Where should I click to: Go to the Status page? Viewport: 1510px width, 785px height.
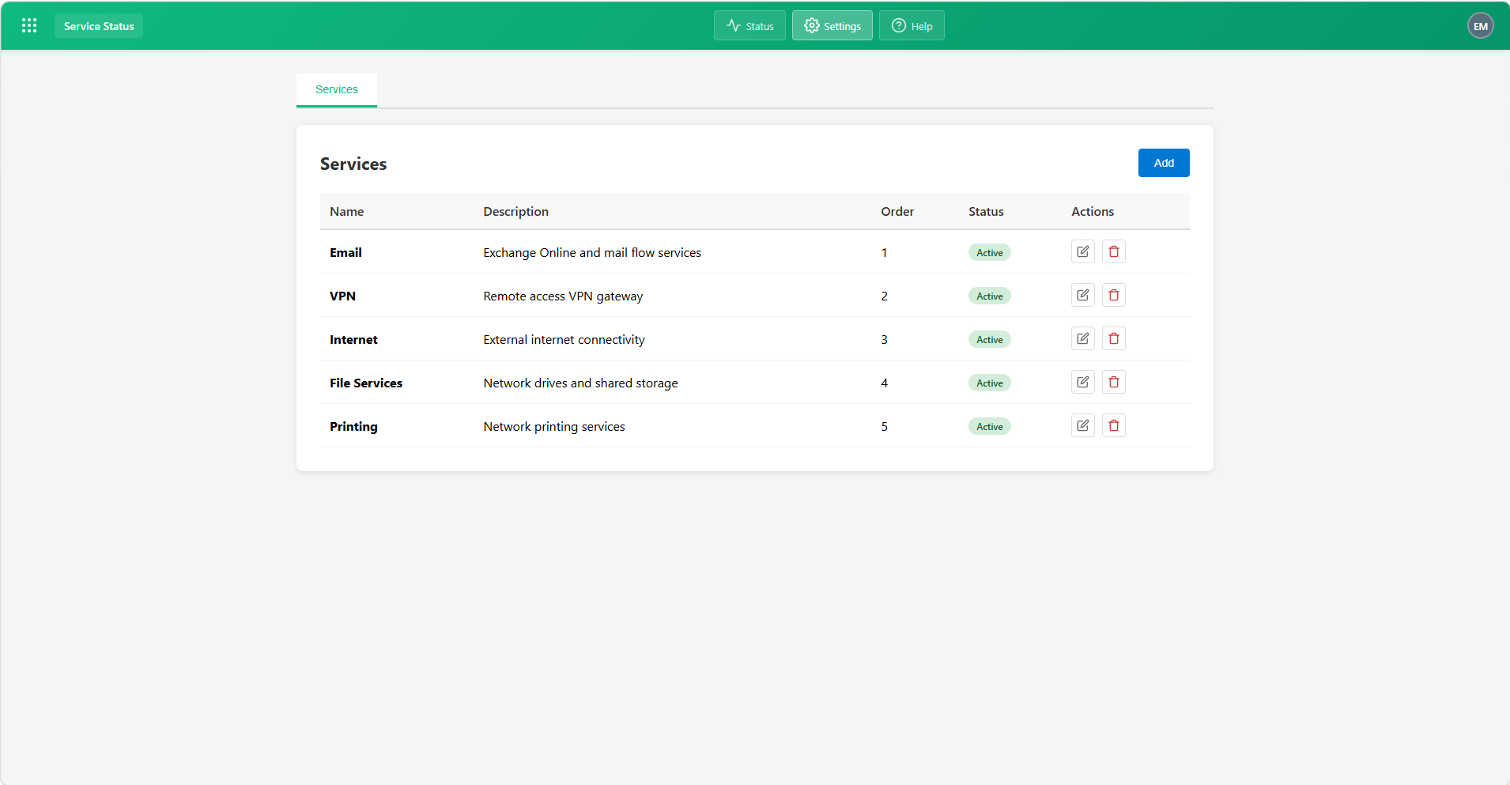[749, 25]
